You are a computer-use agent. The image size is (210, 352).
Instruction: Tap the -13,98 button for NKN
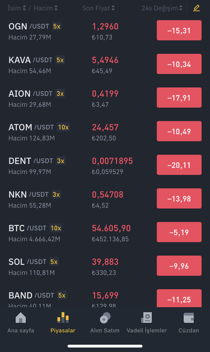(x=179, y=198)
